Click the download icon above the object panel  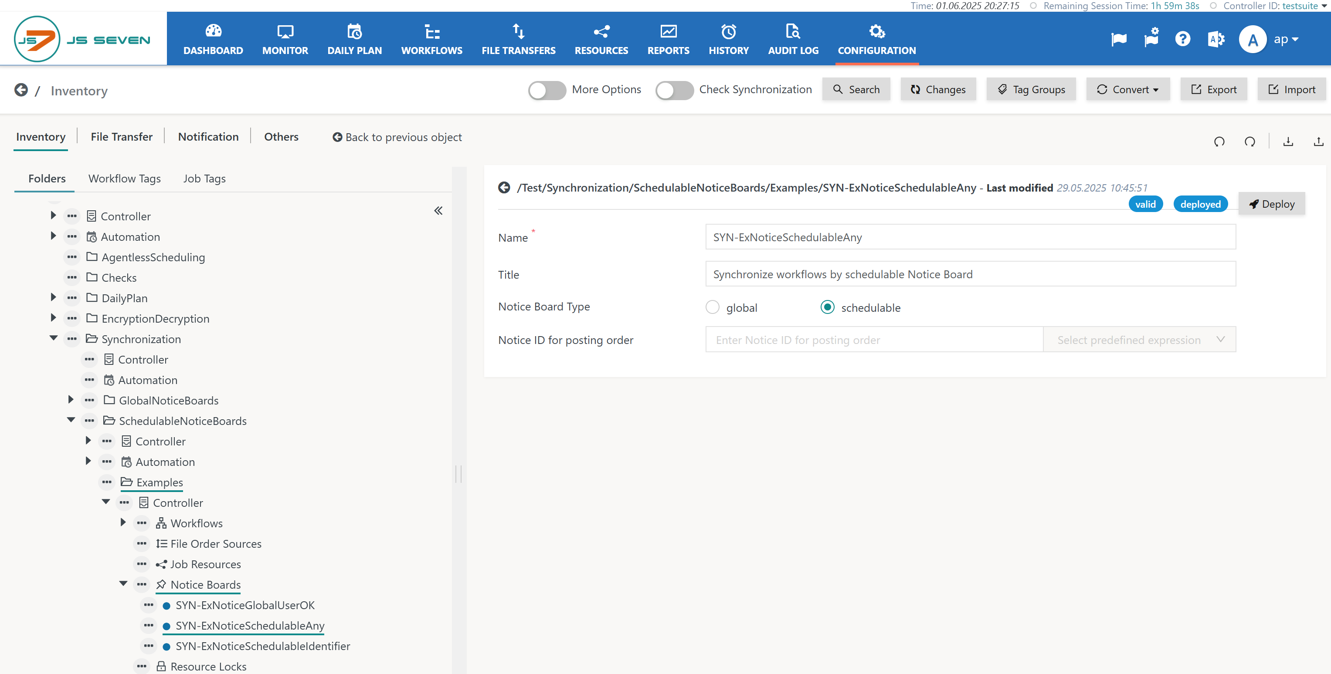(1288, 142)
